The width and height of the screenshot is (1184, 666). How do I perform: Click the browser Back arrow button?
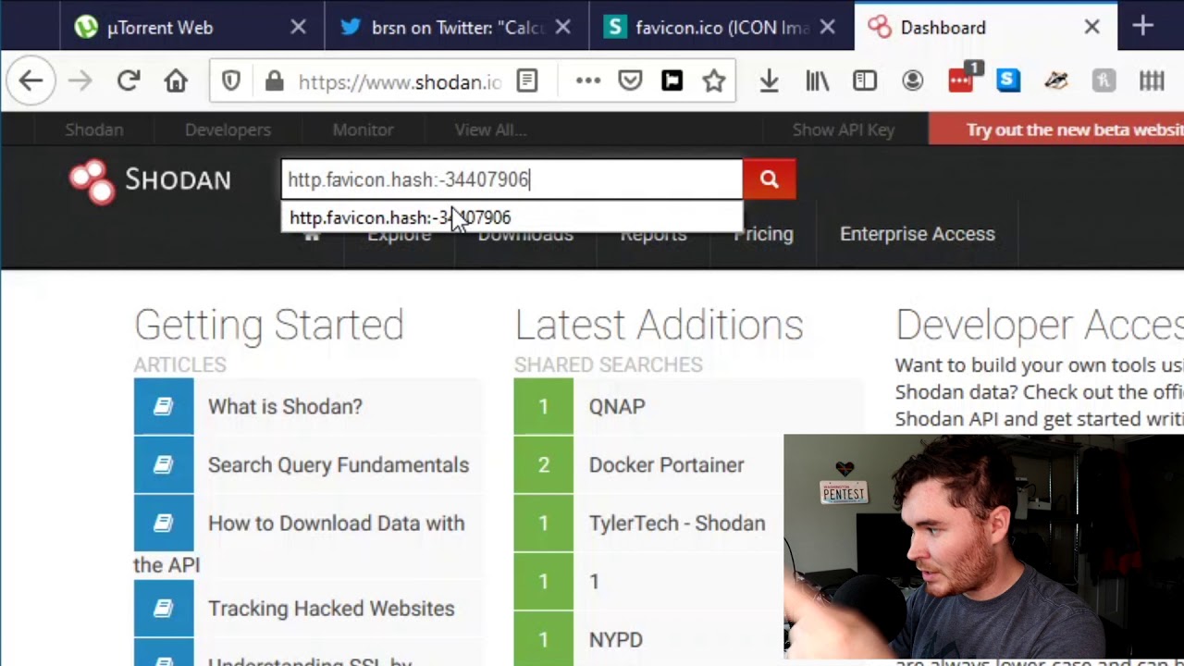coord(31,81)
